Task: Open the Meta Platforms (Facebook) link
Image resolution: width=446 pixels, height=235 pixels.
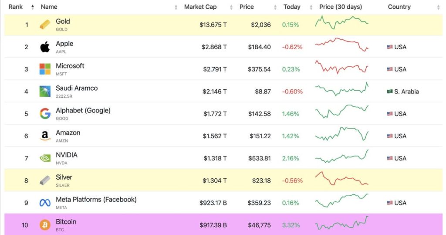Action: [x=96, y=199]
